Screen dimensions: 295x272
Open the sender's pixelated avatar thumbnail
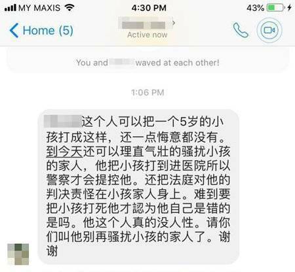[18, 254]
